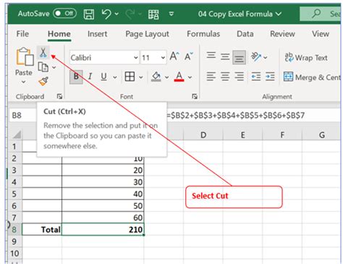This screenshot has height=264, width=343.
Task: Select column G header
Action: click(x=321, y=135)
